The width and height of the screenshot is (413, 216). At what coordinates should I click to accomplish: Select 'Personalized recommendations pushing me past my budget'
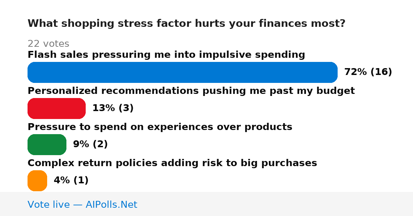pos(191,91)
